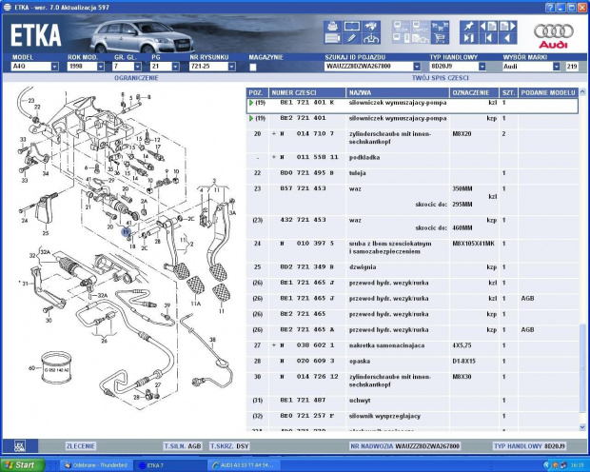Click the printer icon in the toolbar
Screen dimensions: 590x472
(x=332, y=27)
